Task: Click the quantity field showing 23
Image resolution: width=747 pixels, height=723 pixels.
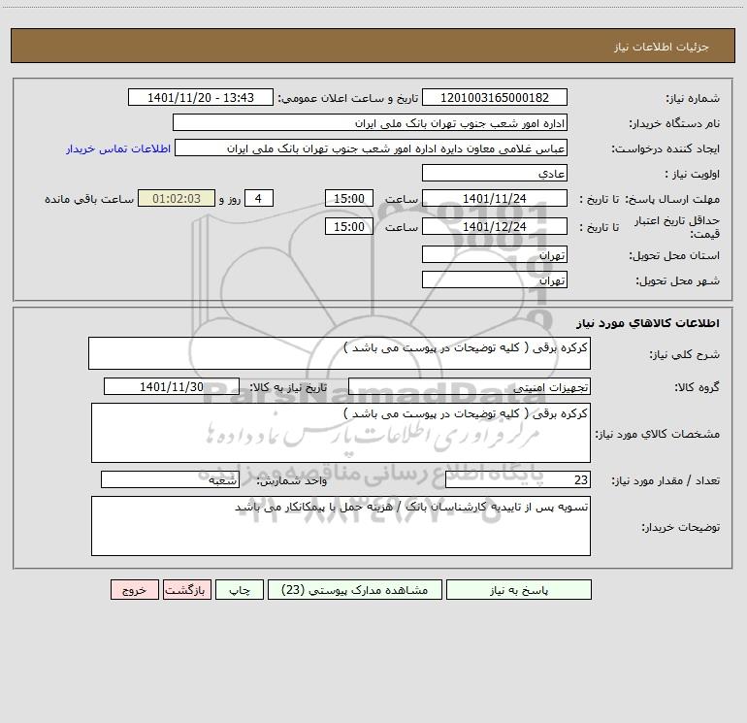Action: [518, 479]
